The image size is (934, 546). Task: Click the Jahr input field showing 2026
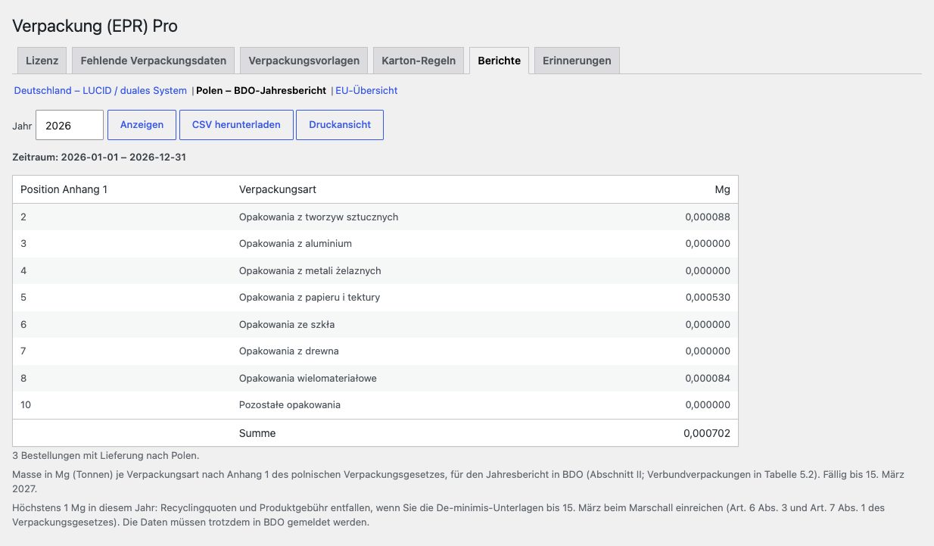[x=70, y=125]
